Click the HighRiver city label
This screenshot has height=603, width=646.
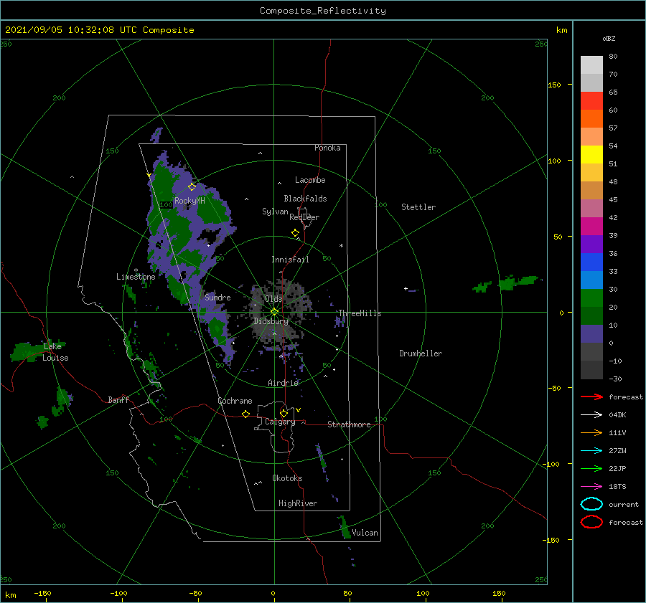(298, 503)
